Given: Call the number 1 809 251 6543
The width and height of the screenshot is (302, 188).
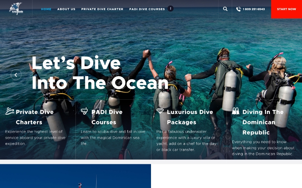Looking at the screenshot, I should click(x=253, y=9).
